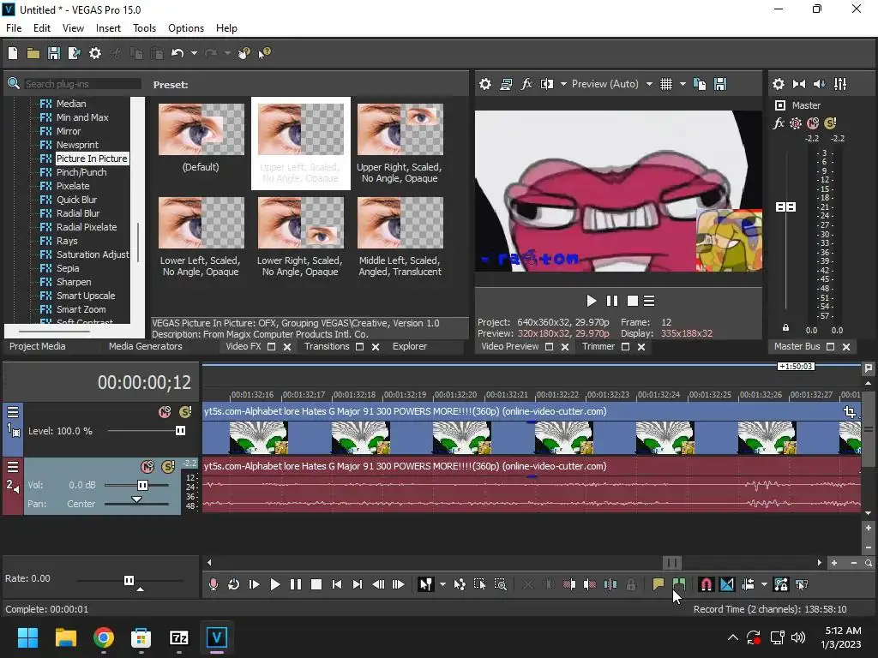Click the What's This help icon
Screen dimensions: 878x658
coord(264,53)
